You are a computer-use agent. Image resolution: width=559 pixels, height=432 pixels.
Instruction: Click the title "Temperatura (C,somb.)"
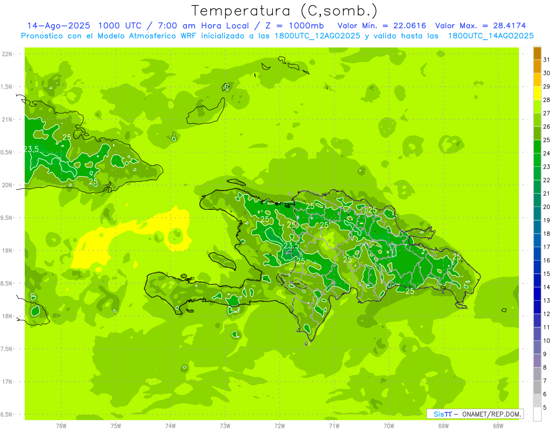tap(284, 11)
